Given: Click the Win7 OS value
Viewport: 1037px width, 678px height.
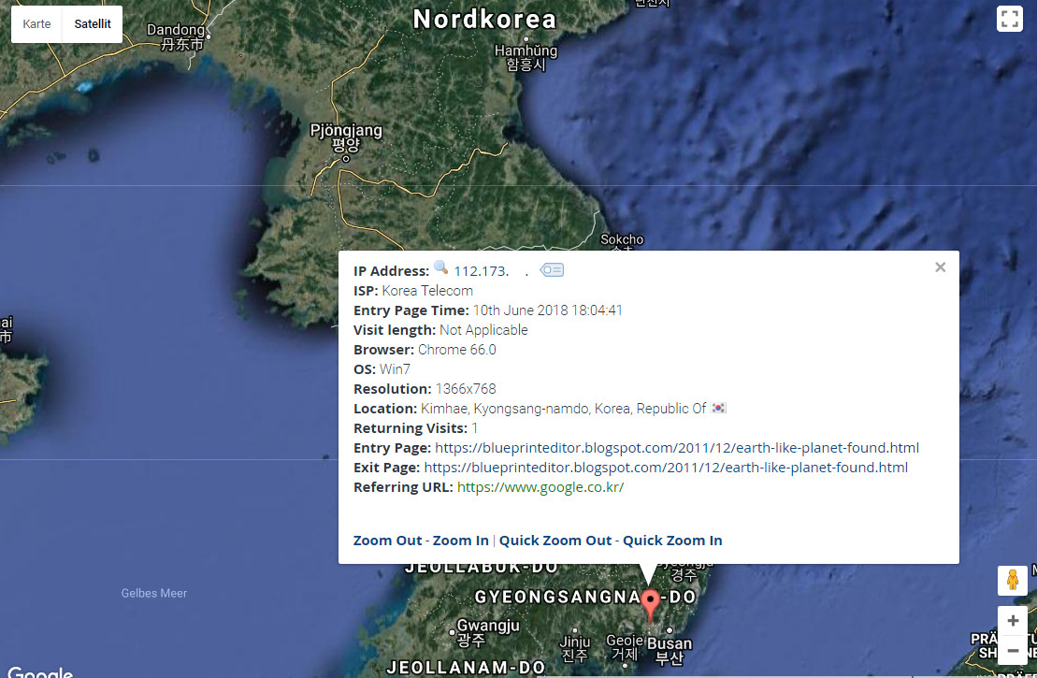Looking at the screenshot, I should (395, 369).
